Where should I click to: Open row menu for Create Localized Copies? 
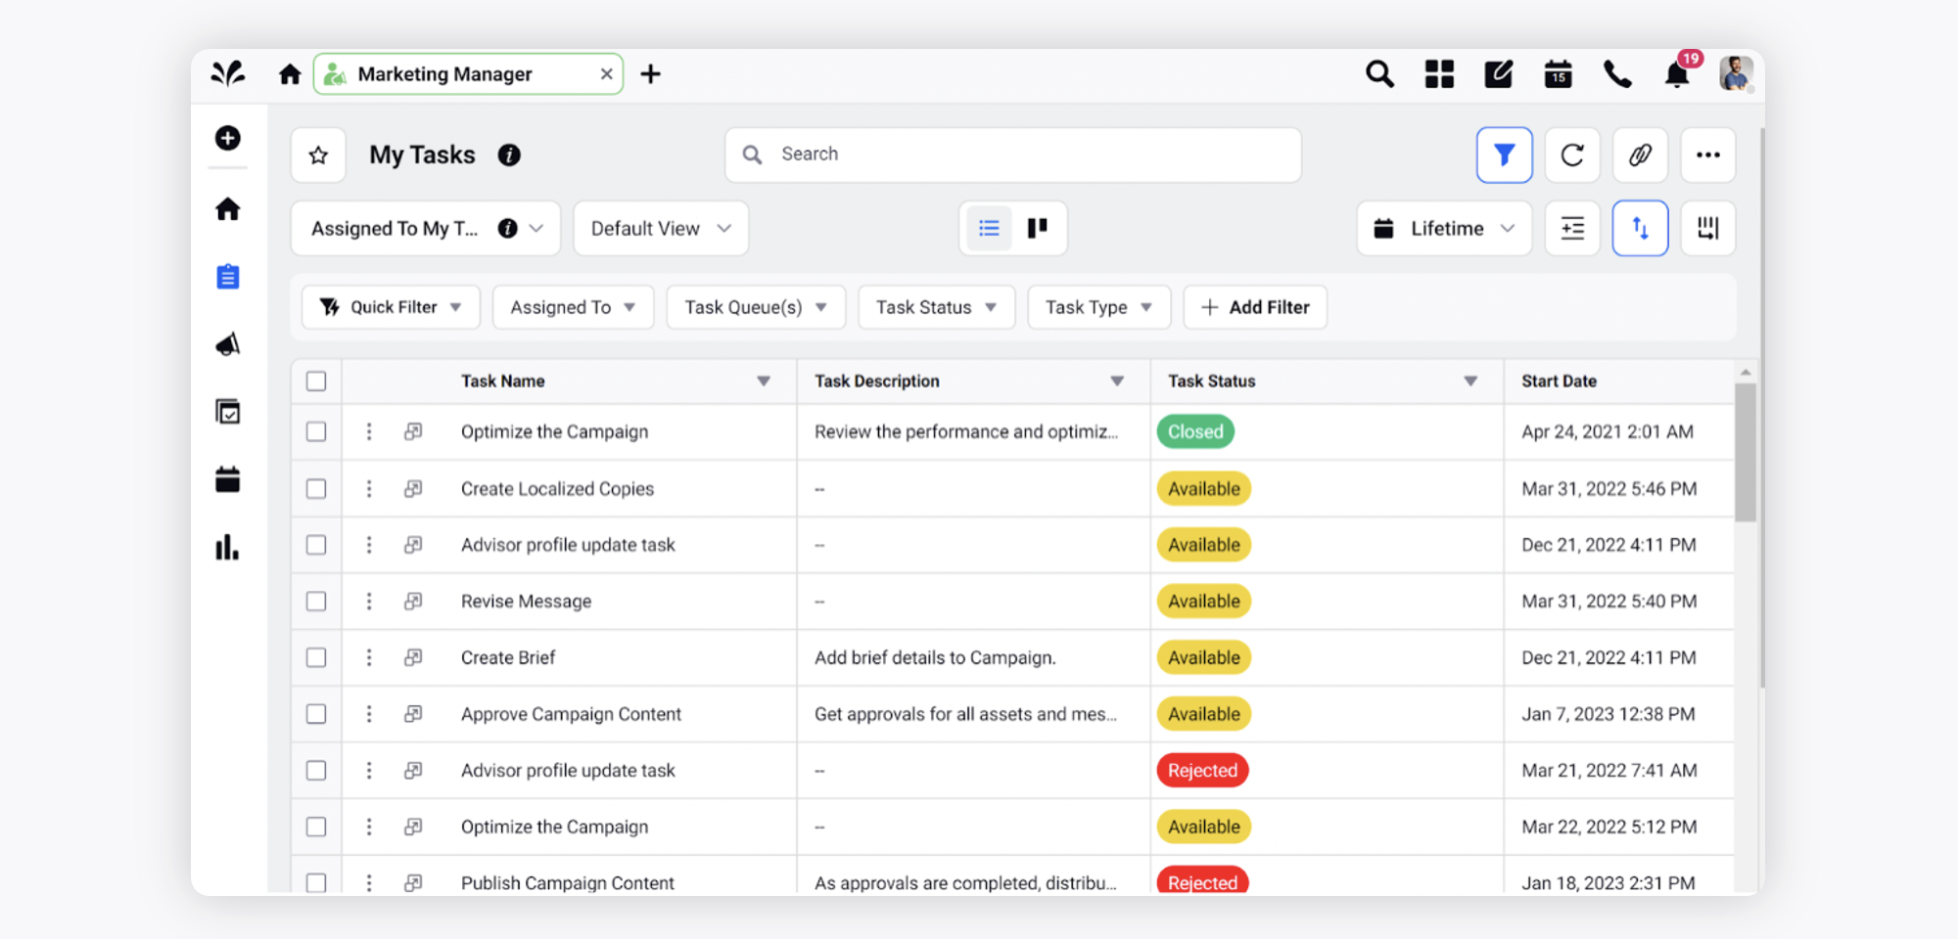pyautogui.click(x=369, y=488)
